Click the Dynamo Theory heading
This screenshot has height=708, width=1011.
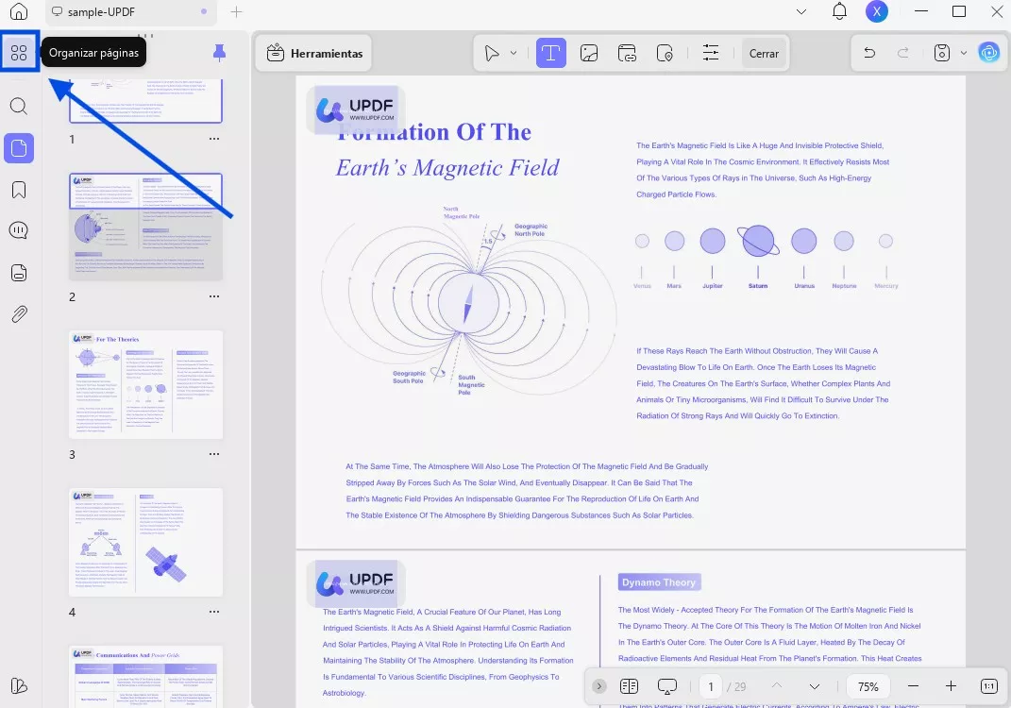[659, 582]
